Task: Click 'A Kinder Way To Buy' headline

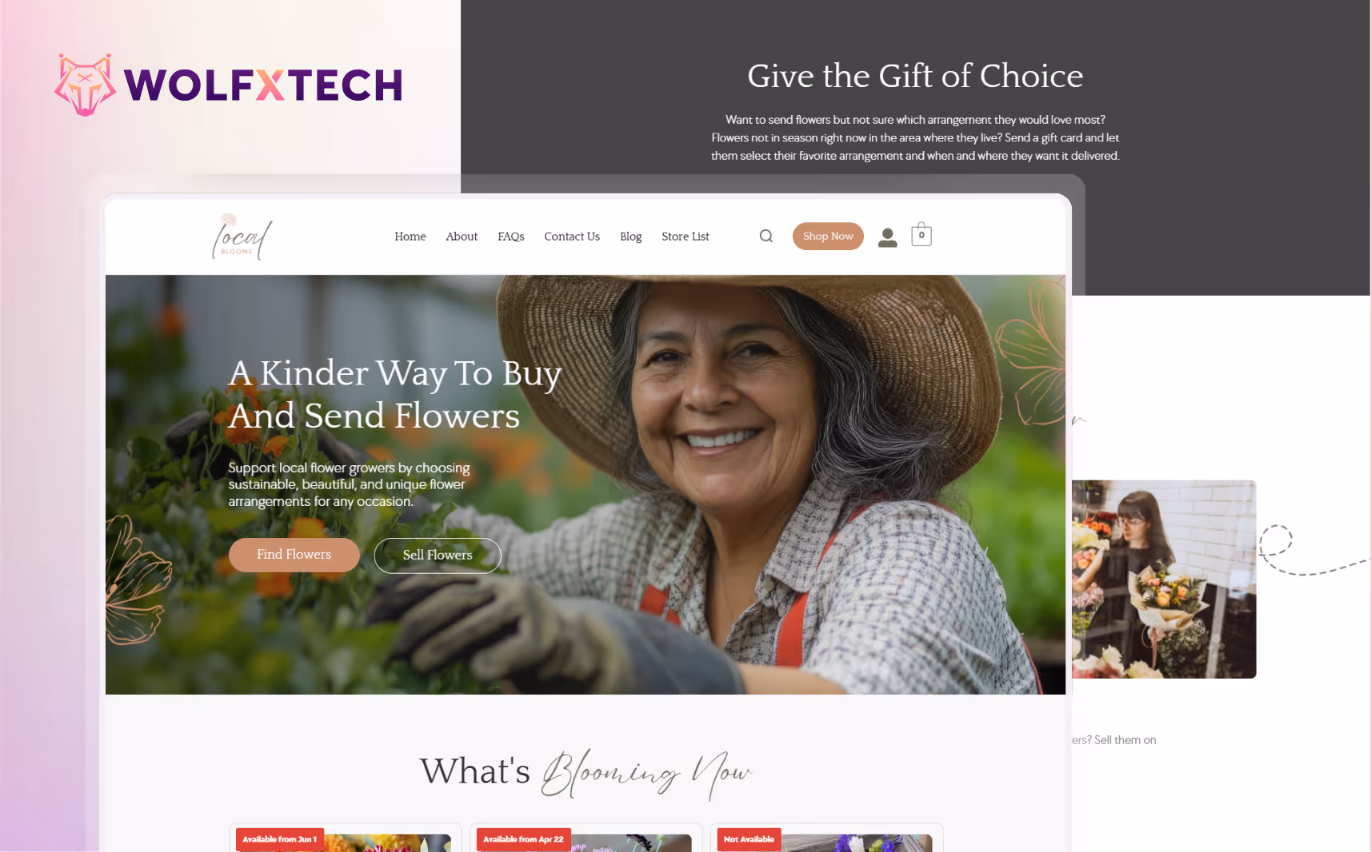Action: [395, 373]
